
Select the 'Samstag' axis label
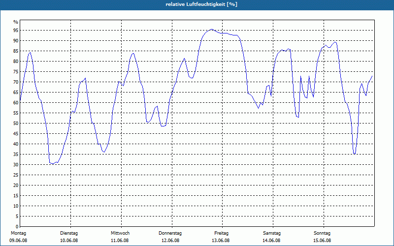click(272, 233)
